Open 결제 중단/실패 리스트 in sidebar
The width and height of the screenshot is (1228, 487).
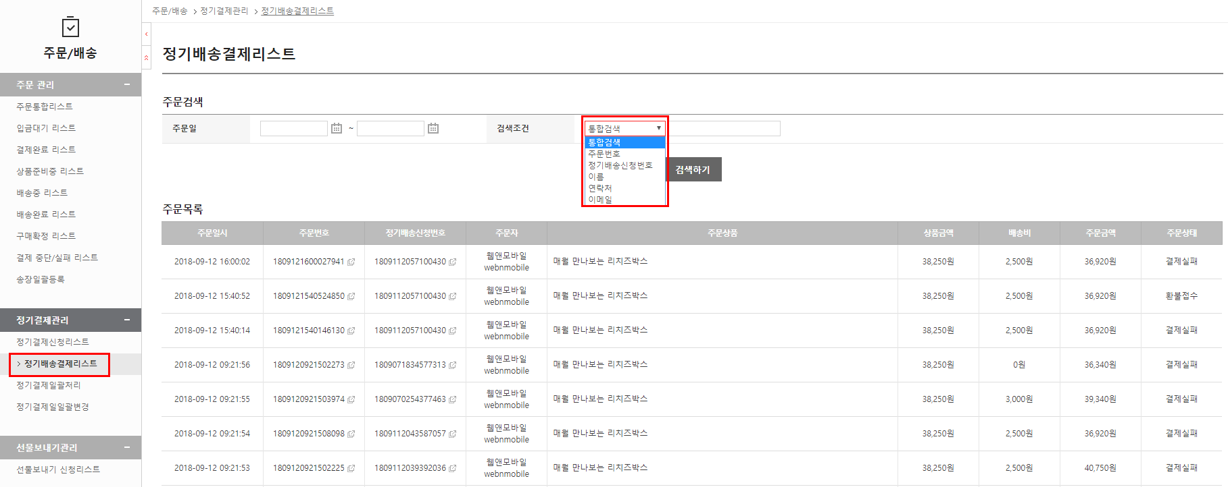point(57,258)
